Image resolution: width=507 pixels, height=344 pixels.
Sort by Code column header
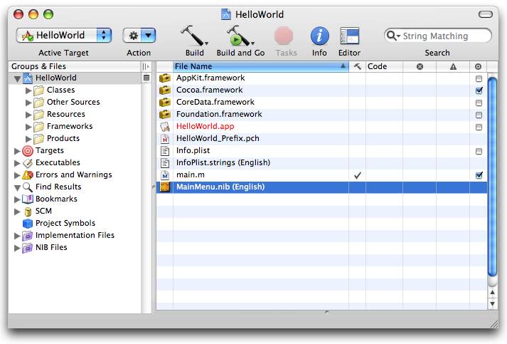(x=384, y=66)
